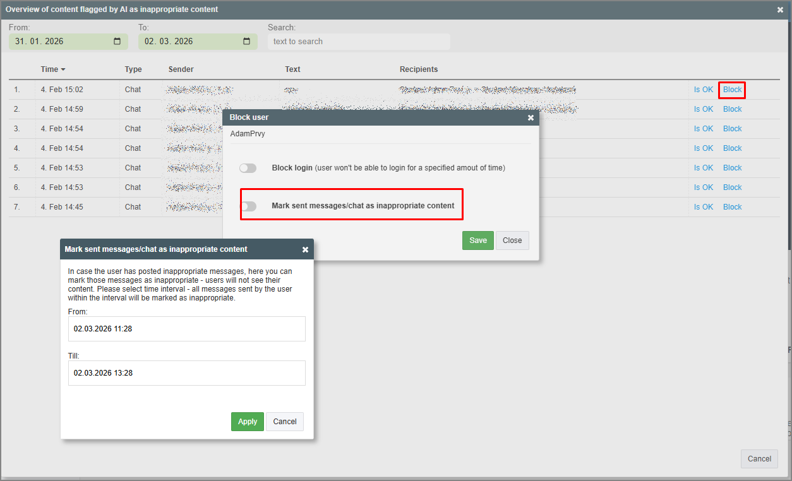792x481 pixels.
Task: Open the From date calendar picker icon
Action: [x=117, y=42]
